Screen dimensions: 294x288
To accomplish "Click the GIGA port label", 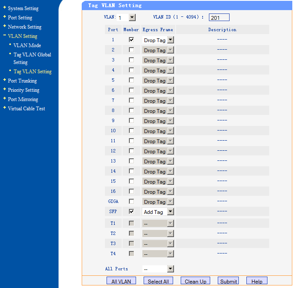I will [113, 201].
